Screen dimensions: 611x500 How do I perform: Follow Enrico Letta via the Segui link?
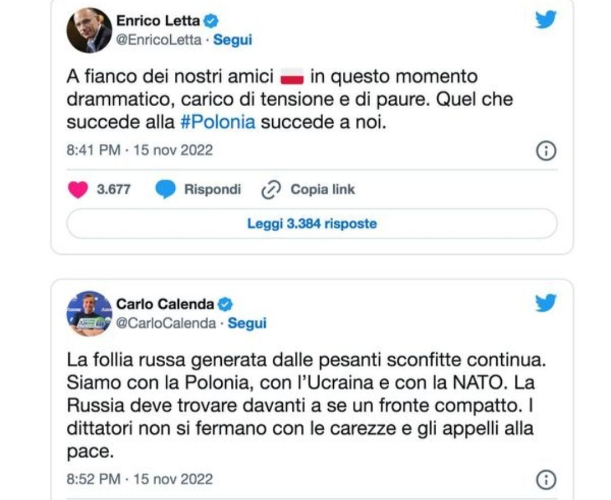click(233, 40)
